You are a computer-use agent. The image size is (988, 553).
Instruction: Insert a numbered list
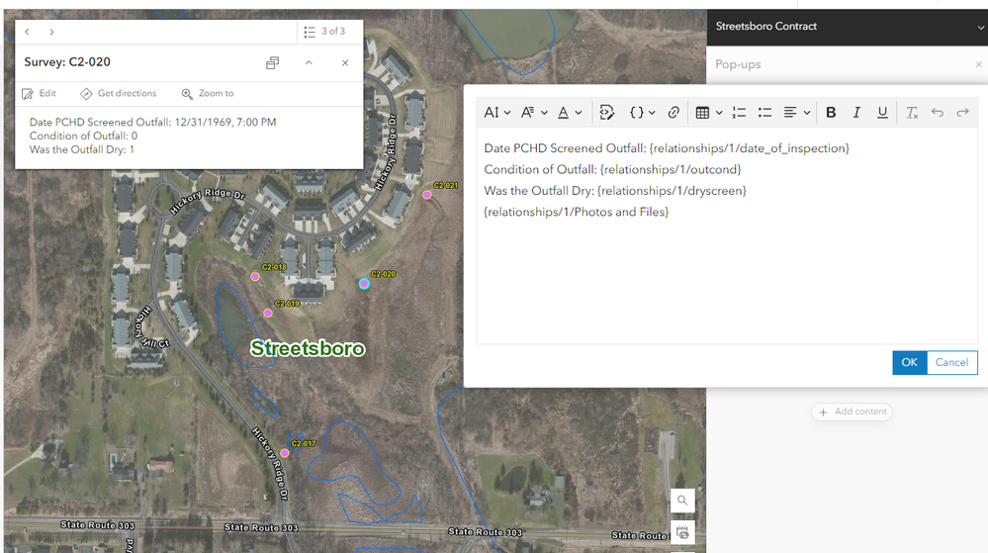tap(739, 112)
